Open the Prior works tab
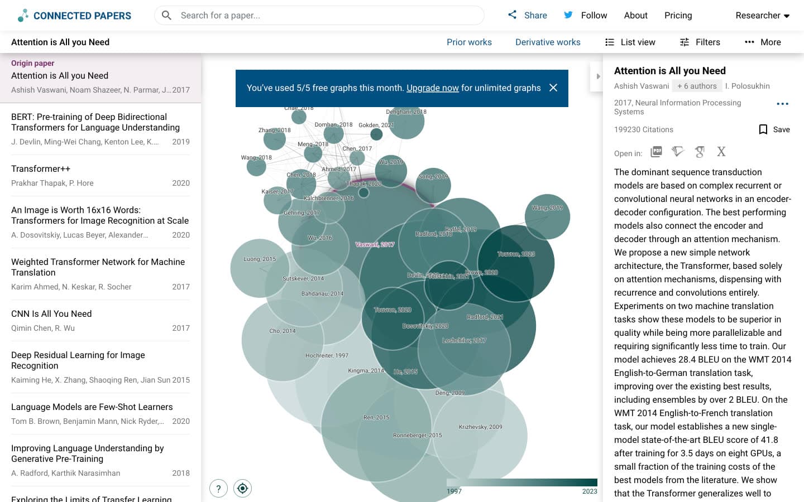This screenshot has height=502, width=804. 469,42
